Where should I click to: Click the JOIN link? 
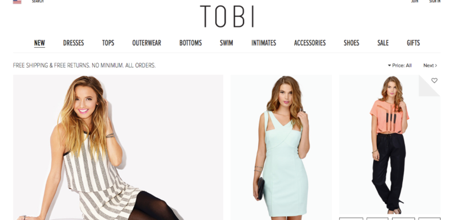click(415, 1)
